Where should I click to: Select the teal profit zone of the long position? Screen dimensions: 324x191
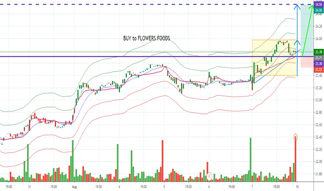click(307, 30)
